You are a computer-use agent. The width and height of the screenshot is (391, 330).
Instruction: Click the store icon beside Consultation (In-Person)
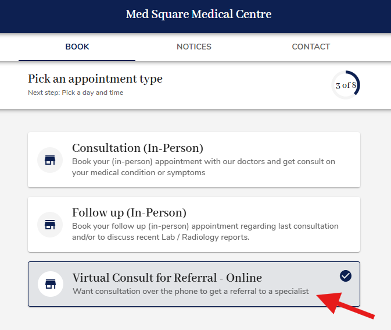tap(50, 160)
